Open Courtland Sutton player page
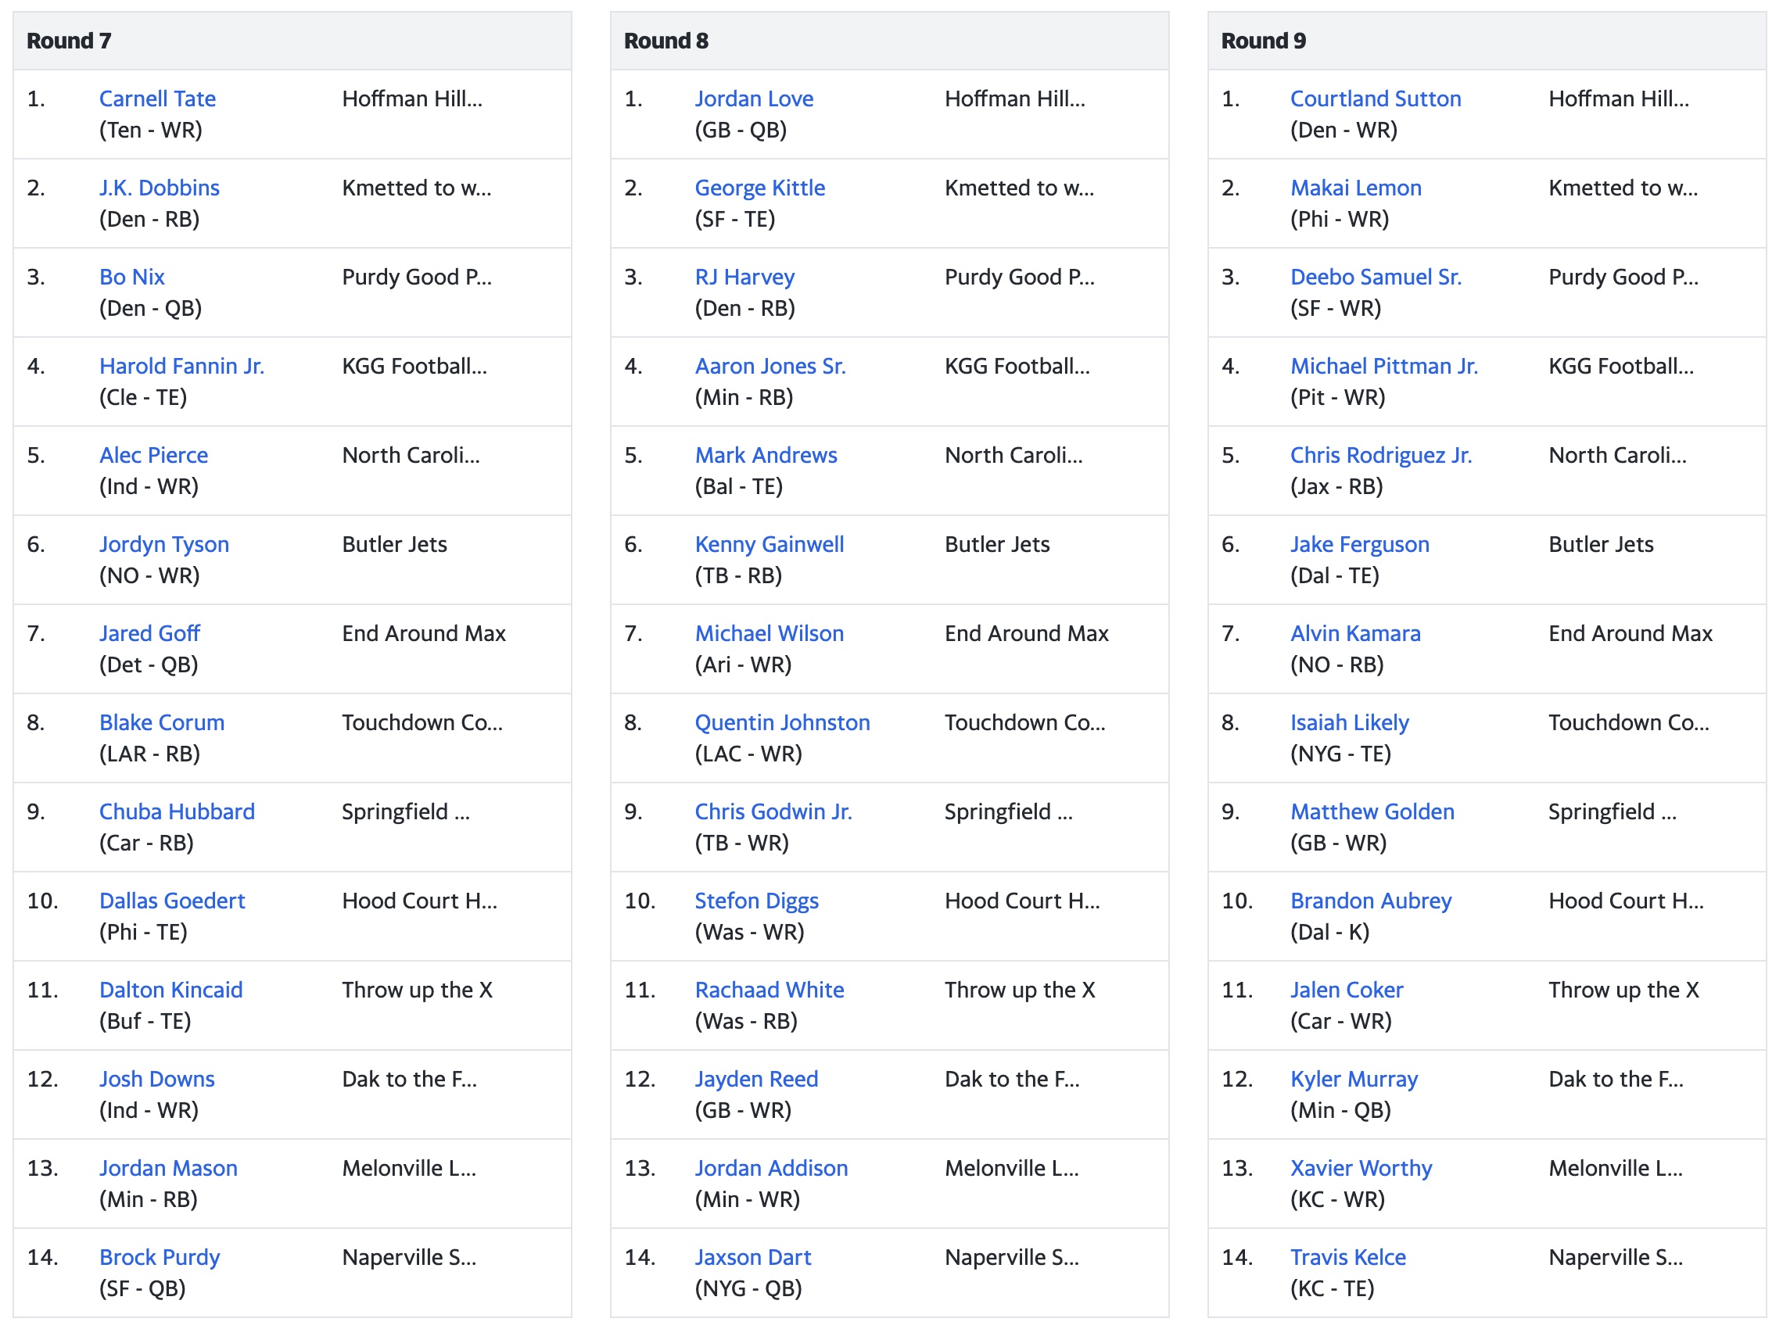 click(x=1375, y=99)
